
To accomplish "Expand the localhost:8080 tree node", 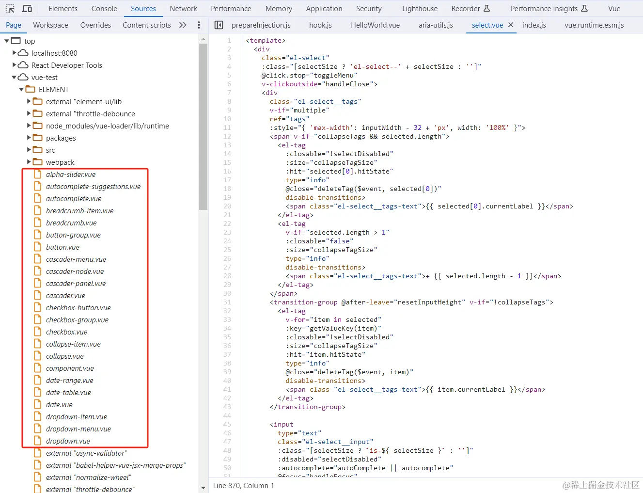I will click(15, 53).
